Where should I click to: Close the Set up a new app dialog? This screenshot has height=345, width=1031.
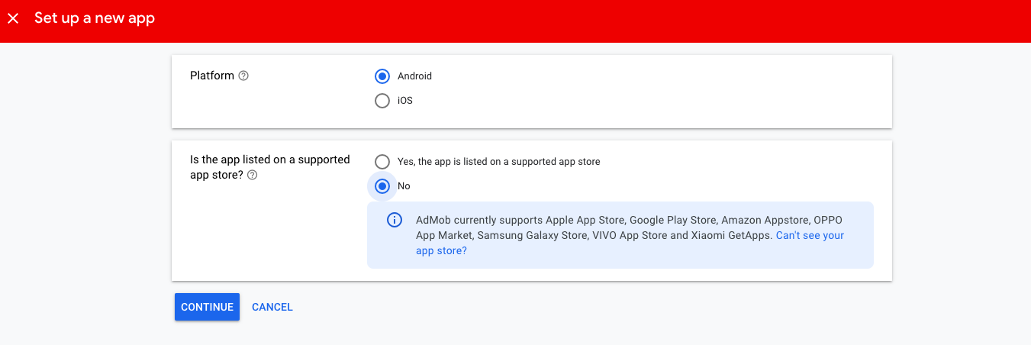click(13, 18)
